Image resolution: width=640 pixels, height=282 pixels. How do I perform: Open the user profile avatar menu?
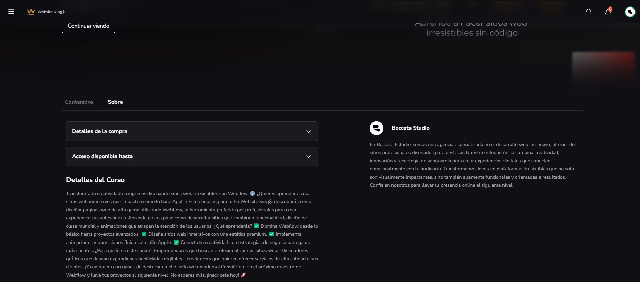630,12
